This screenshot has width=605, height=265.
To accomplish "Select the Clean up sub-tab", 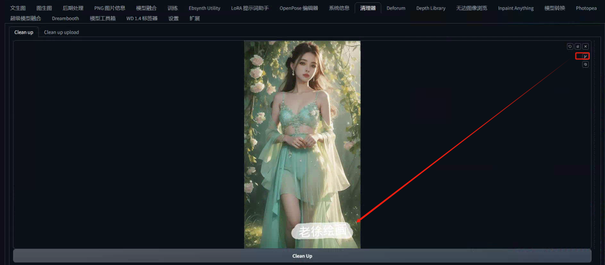I will click(x=24, y=32).
